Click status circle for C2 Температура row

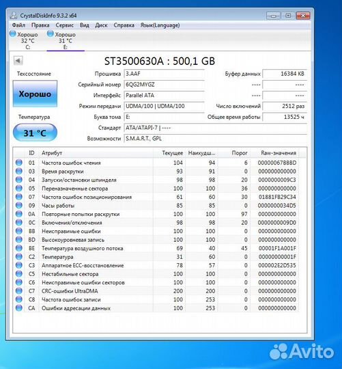click(19, 256)
